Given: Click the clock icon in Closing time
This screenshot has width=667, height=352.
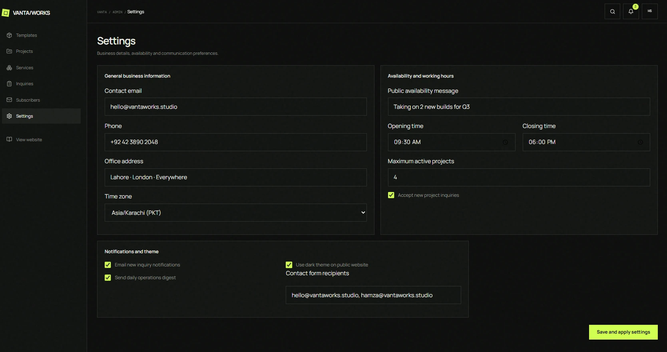Looking at the screenshot, I should [640, 142].
